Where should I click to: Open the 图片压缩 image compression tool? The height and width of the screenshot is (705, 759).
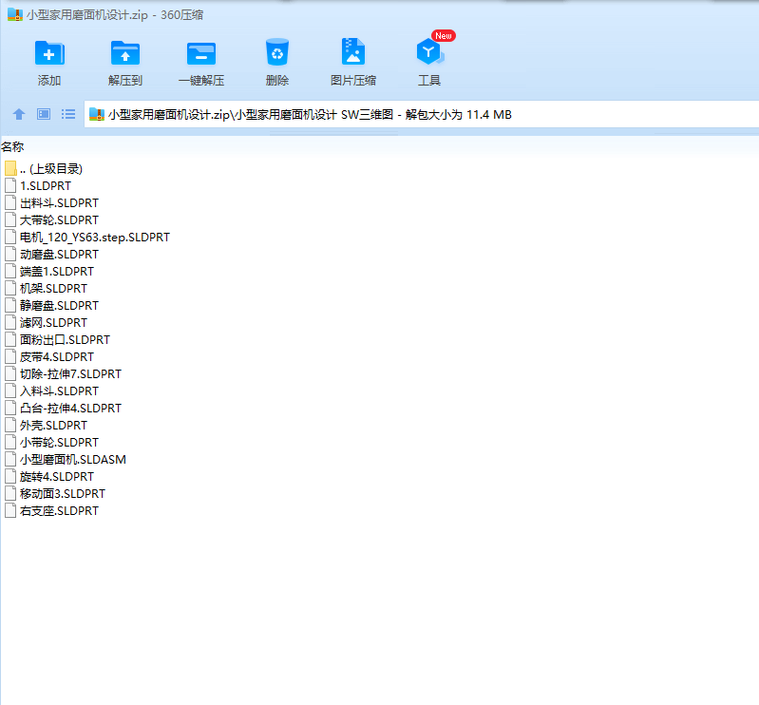[352, 51]
